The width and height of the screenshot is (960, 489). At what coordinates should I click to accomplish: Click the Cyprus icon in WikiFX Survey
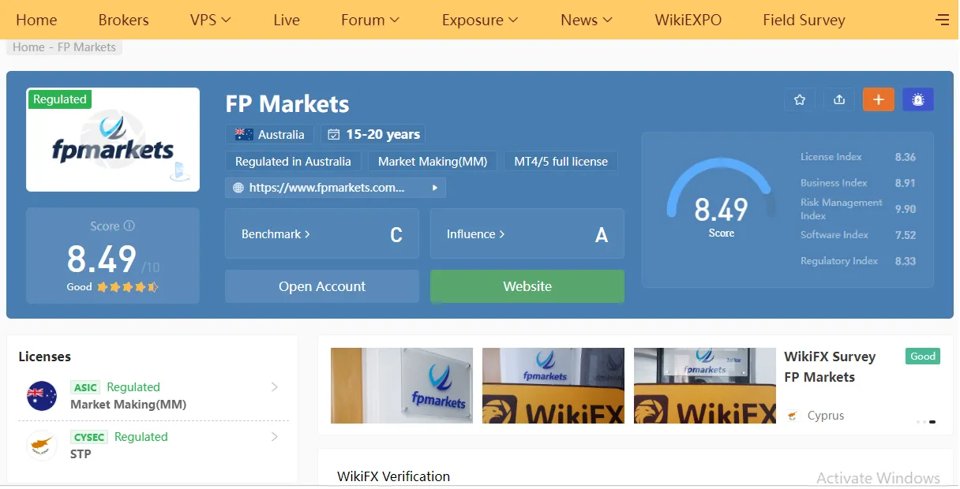click(793, 416)
